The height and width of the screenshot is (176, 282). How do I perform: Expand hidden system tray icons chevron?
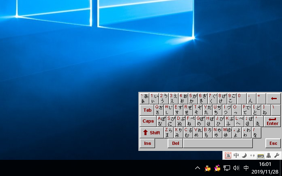(x=198, y=168)
